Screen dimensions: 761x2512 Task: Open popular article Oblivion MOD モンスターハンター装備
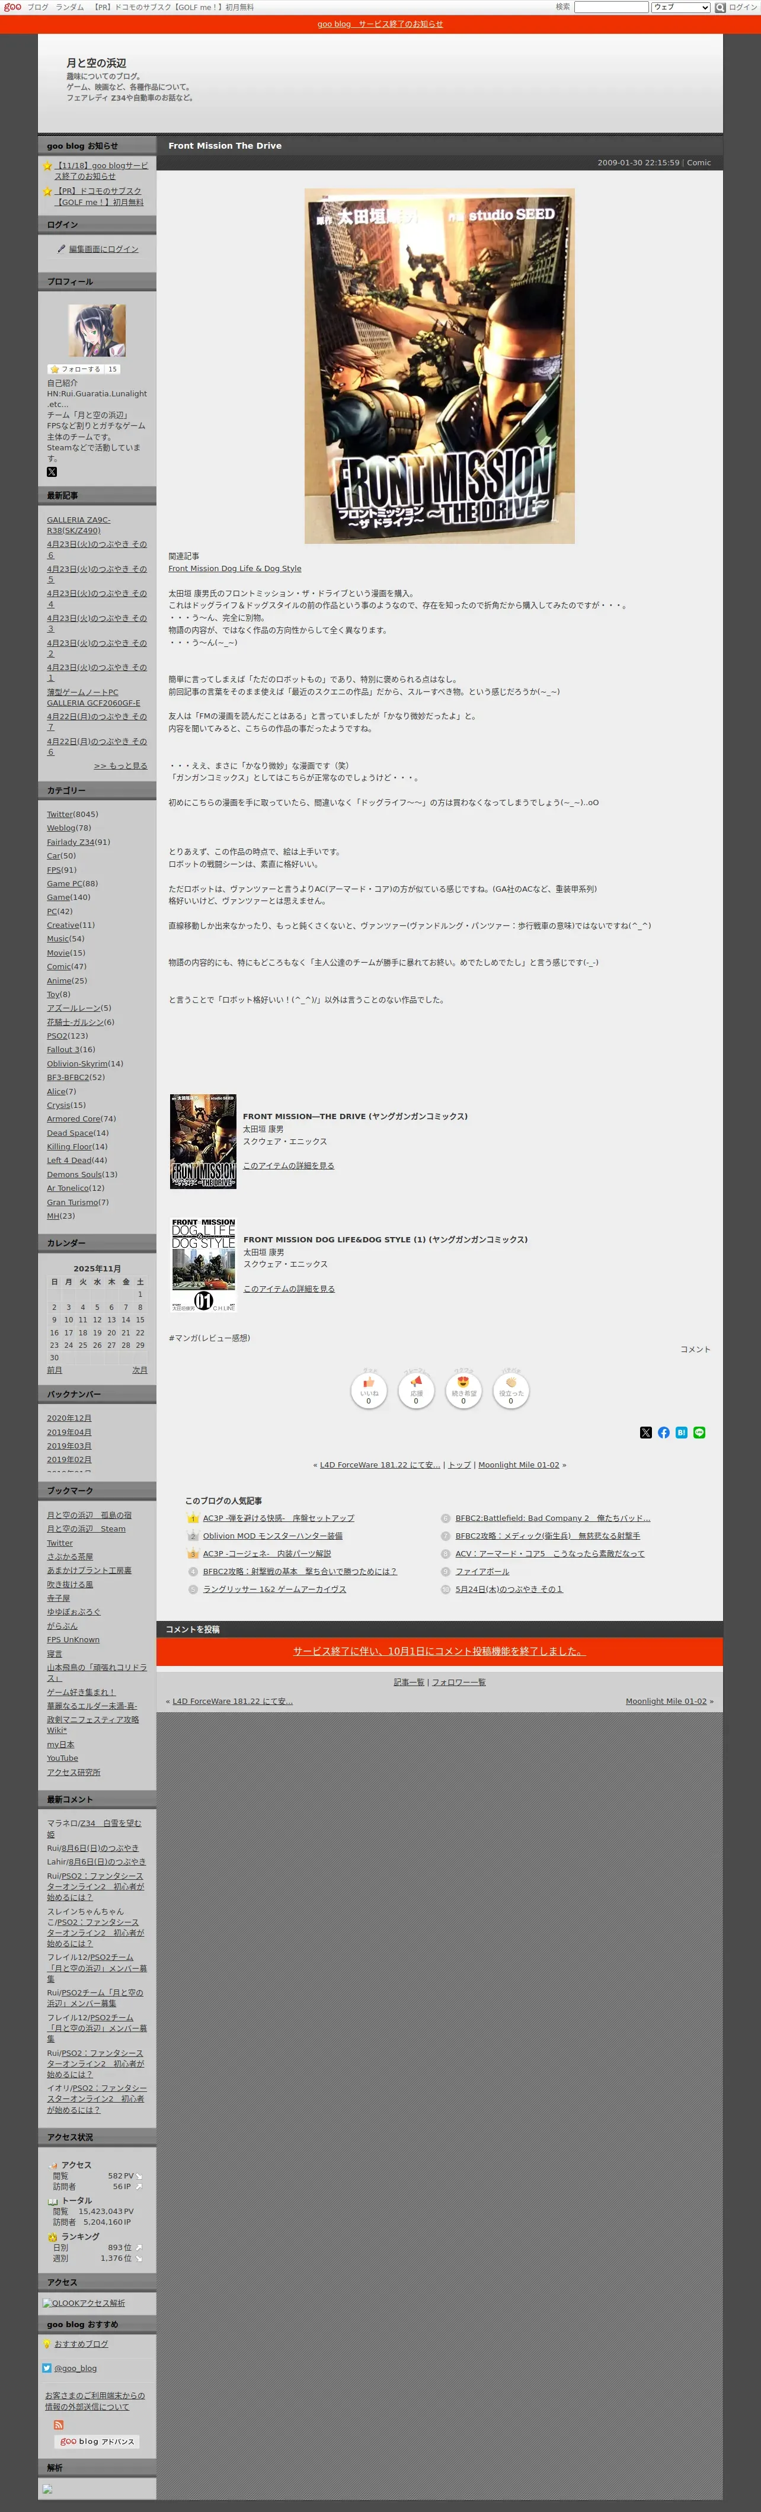coord(272,1536)
